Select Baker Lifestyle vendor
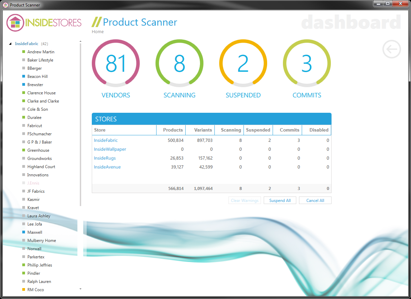Screen dimensions: 411x299 pyautogui.click(x=40, y=60)
